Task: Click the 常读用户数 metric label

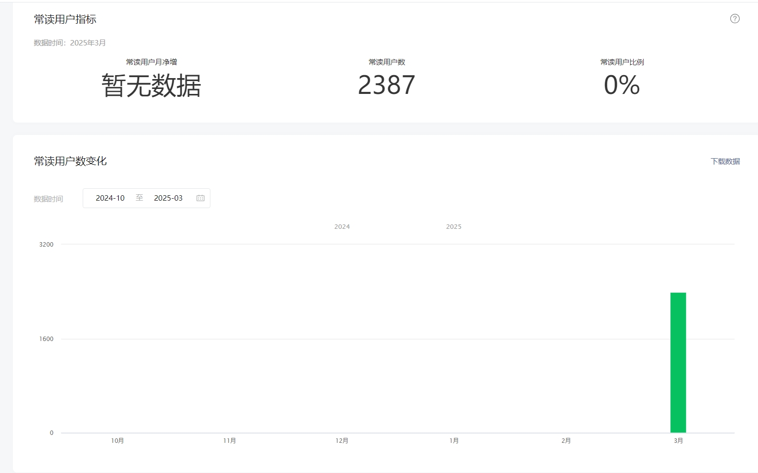Action: click(x=387, y=62)
